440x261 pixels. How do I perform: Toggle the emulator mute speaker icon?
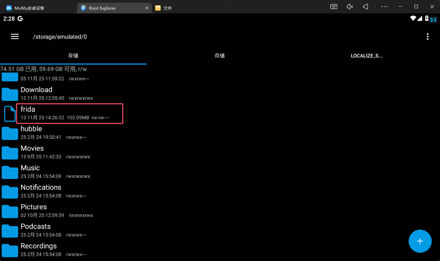pos(350,7)
